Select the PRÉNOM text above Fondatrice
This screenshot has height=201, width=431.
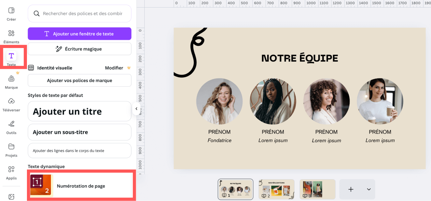219,132
